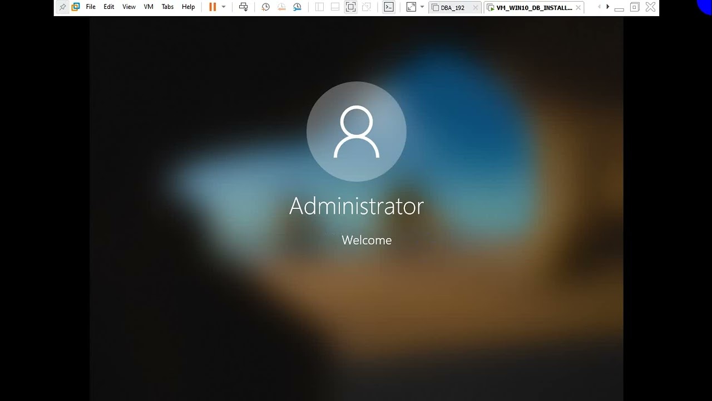Click the show library sidebar icon
The width and height of the screenshot is (712, 401).
click(x=319, y=7)
